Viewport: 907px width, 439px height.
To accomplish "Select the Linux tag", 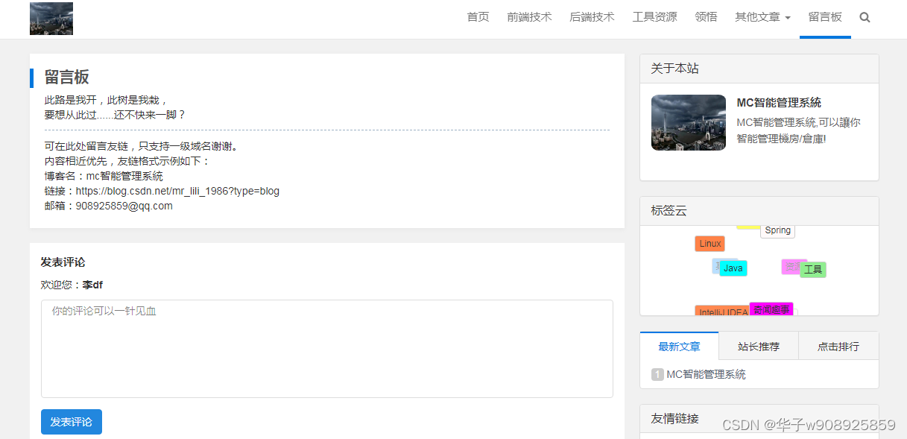I will pyautogui.click(x=710, y=244).
